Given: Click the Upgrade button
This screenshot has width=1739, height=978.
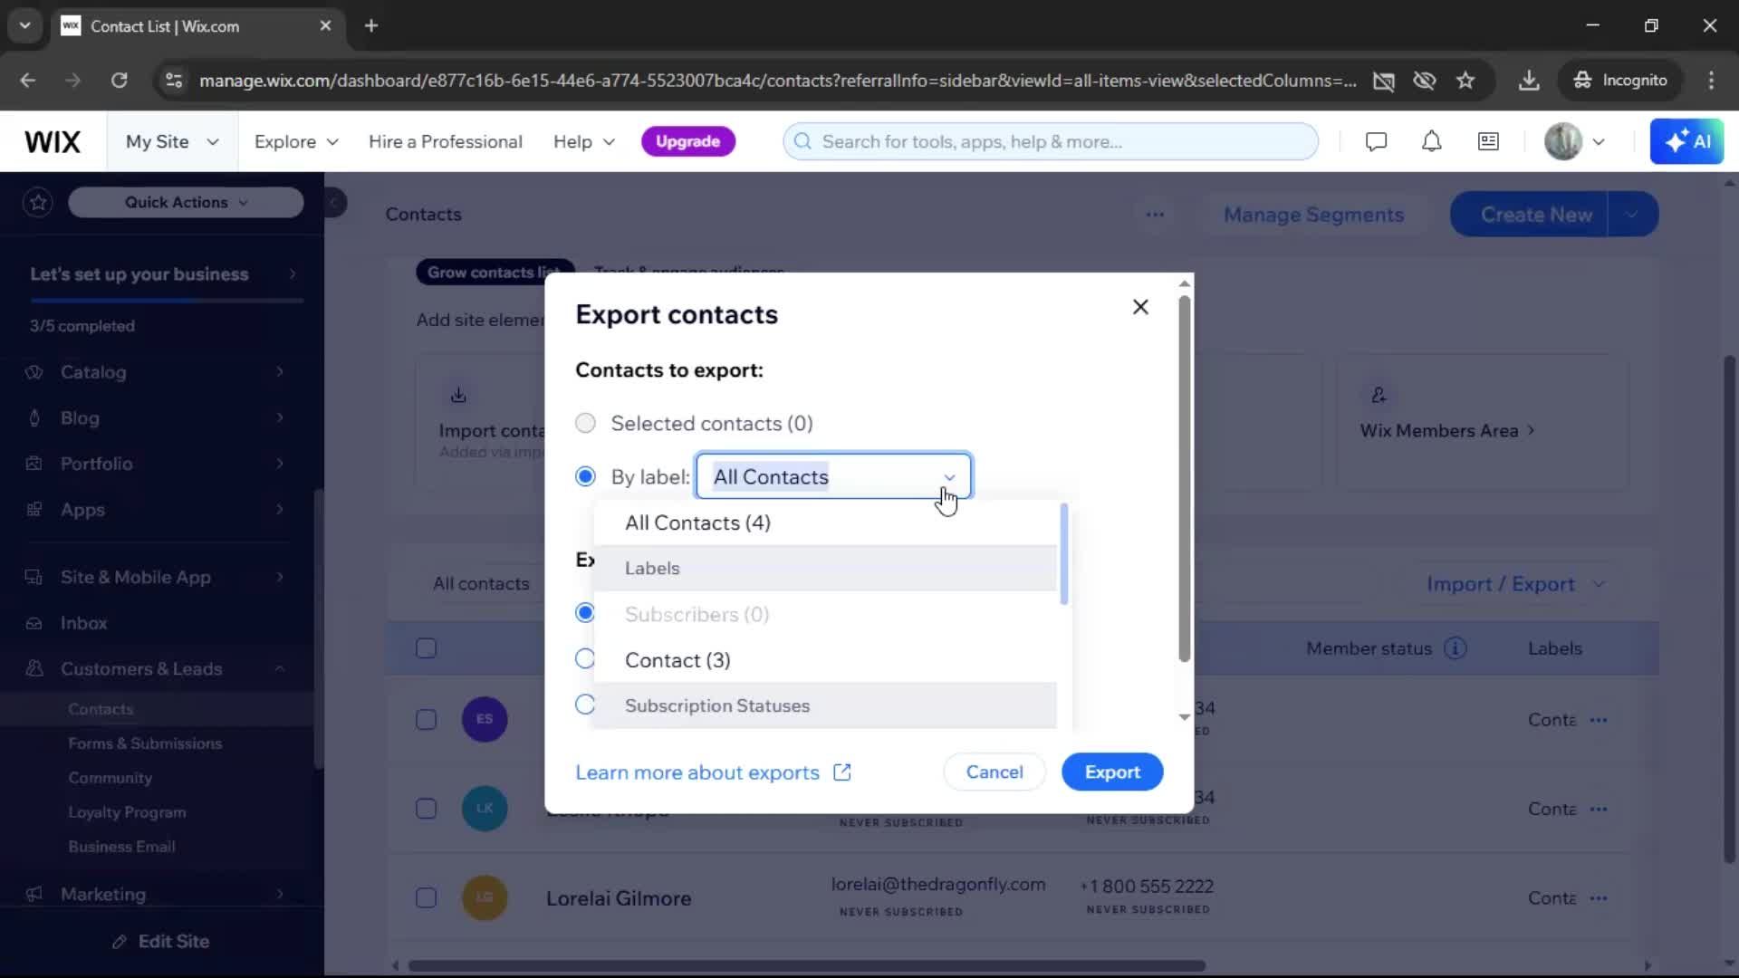Looking at the screenshot, I should (687, 141).
